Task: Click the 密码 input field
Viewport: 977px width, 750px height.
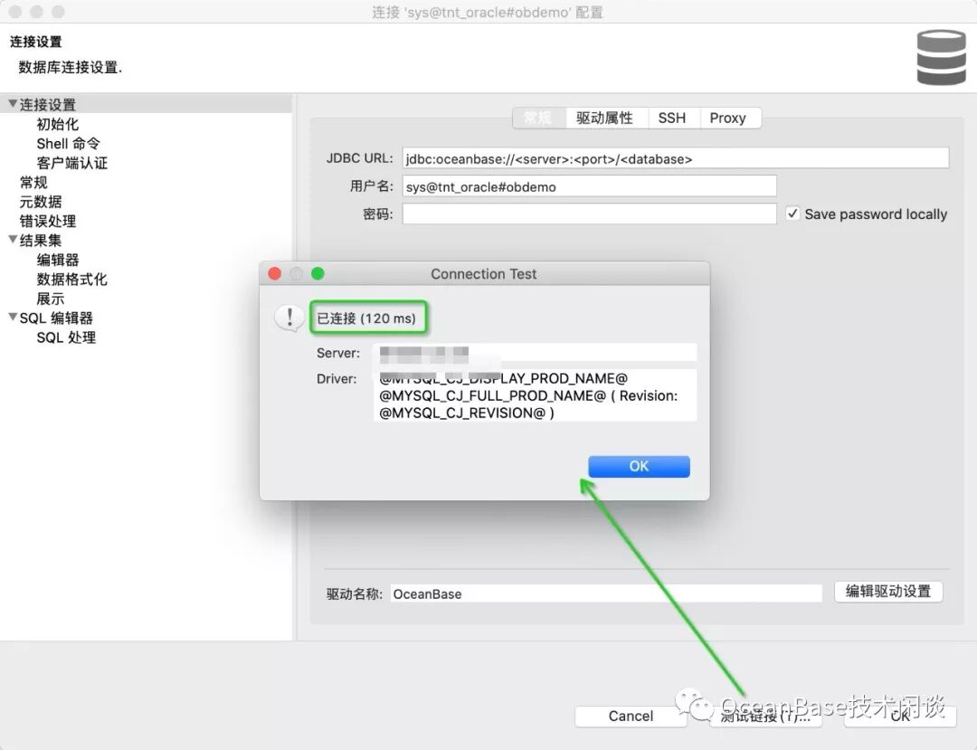Action: [590, 214]
